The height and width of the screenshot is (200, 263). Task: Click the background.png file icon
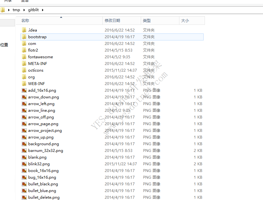point(24,144)
